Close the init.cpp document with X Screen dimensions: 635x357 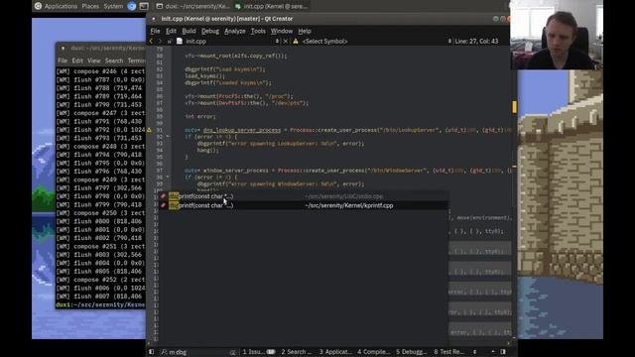point(285,42)
